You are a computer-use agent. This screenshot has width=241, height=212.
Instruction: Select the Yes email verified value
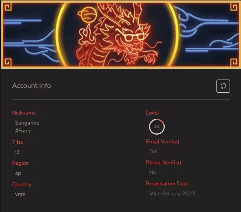[153, 151]
